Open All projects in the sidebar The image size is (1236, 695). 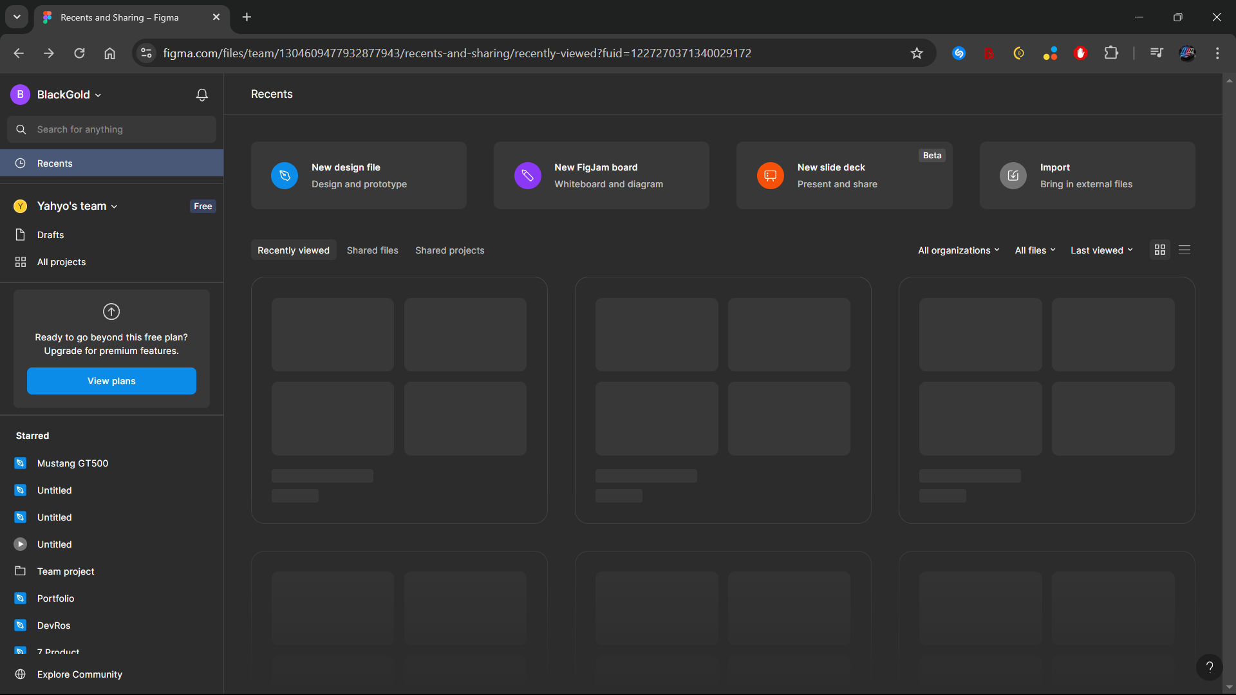111,262
